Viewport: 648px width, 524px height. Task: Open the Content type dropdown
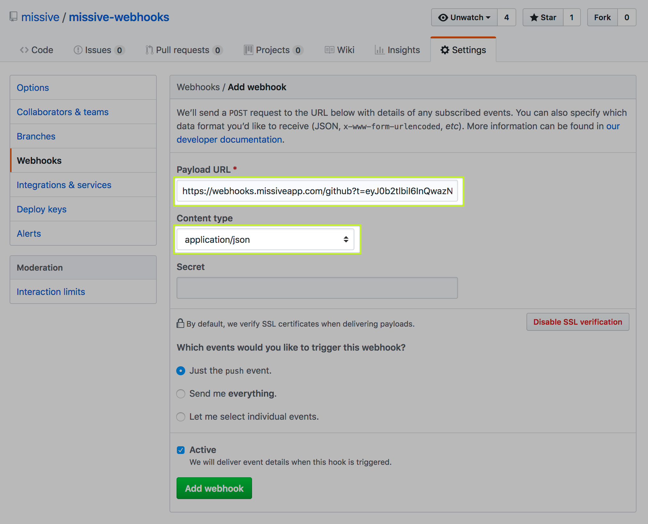point(265,240)
